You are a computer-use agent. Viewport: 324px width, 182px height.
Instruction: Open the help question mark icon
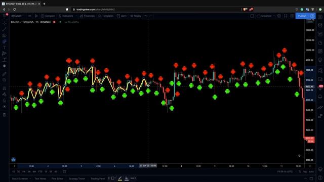pos(320,177)
